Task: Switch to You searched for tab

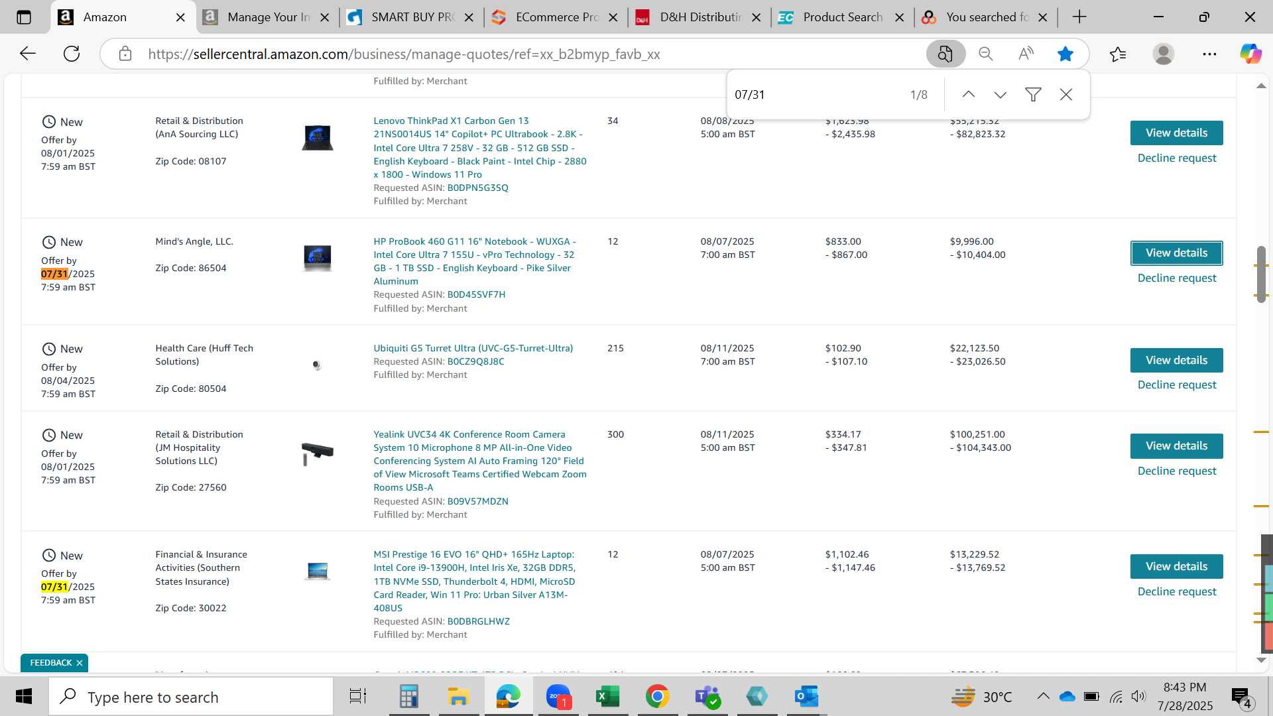Action: [x=986, y=17]
